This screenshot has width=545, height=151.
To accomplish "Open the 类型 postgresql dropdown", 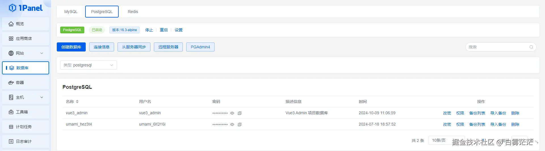I will coord(89,65).
